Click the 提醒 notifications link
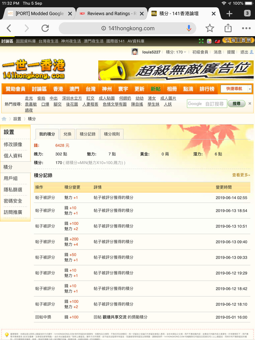The image size is (255, 340). [231, 52]
